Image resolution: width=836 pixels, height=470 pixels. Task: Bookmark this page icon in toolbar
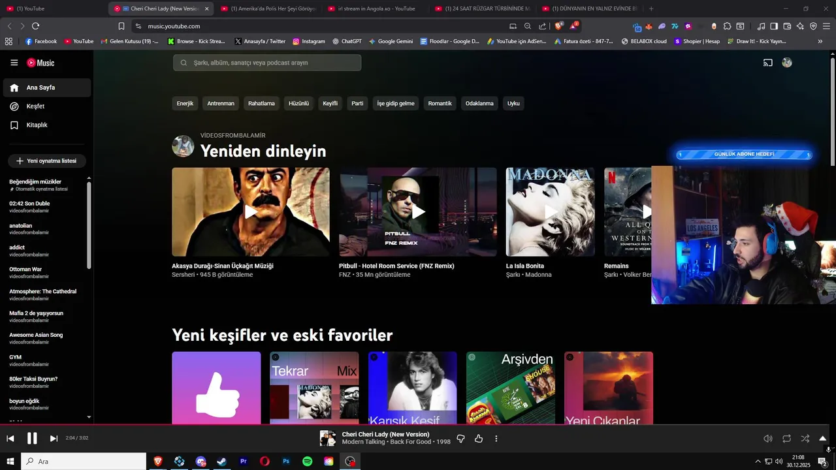[x=121, y=26]
